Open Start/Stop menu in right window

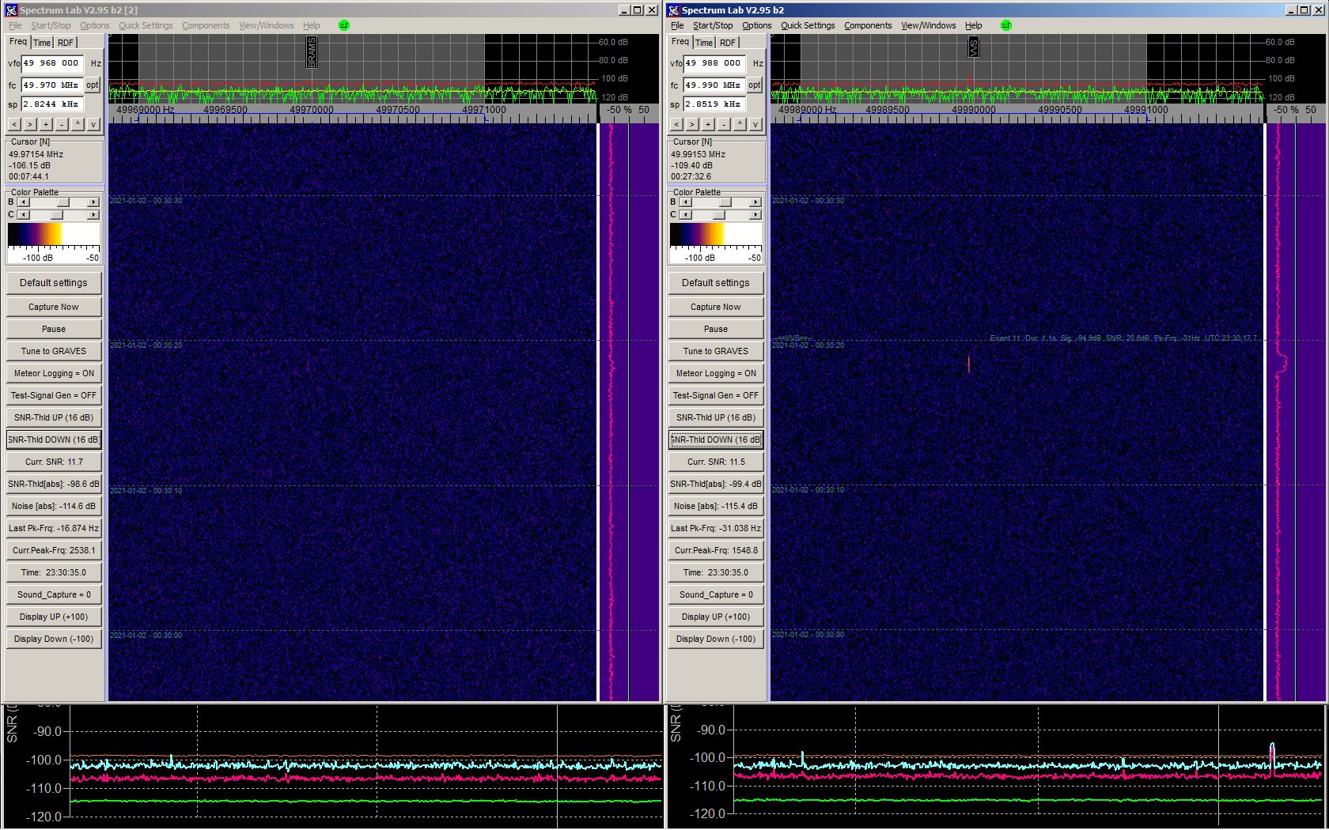(713, 25)
